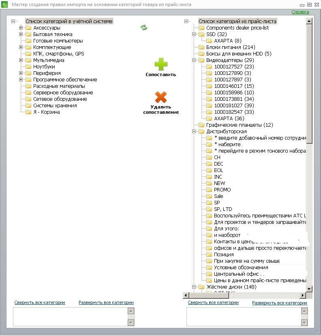Image resolution: width=321 pixels, height=336 pixels.
Task: Click folder icon beside Графические планшеты (12)
Action: click(x=201, y=125)
